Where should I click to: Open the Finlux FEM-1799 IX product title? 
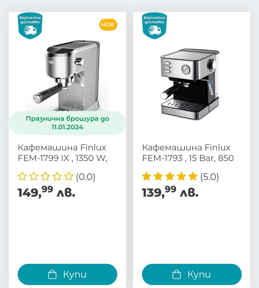(62, 153)
